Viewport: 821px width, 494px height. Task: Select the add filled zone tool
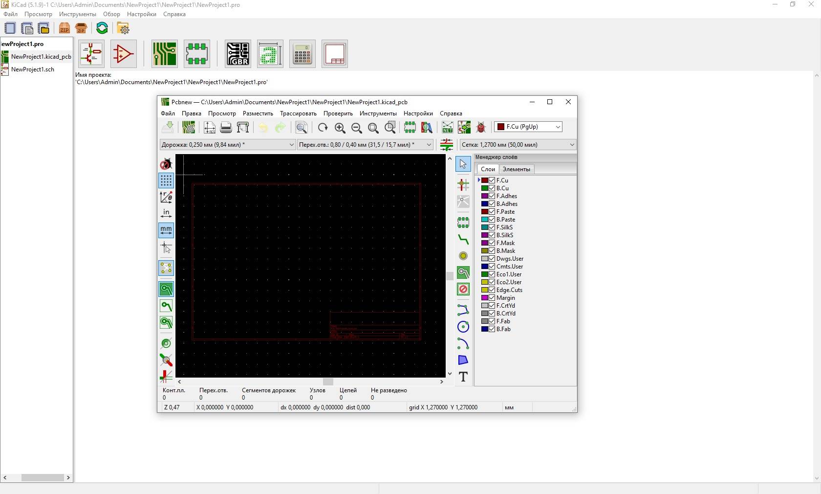click(463, 272)
